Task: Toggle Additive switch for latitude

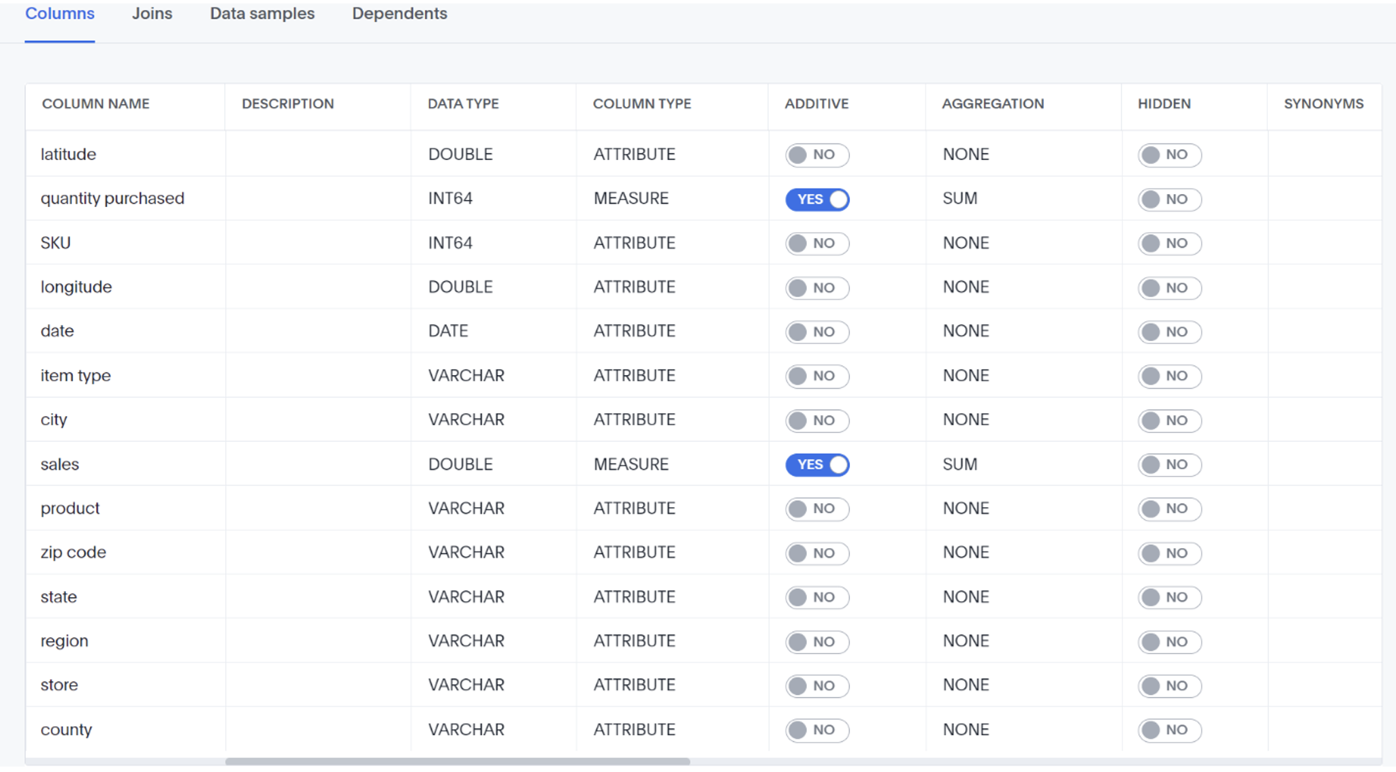Action: point(817,155)
